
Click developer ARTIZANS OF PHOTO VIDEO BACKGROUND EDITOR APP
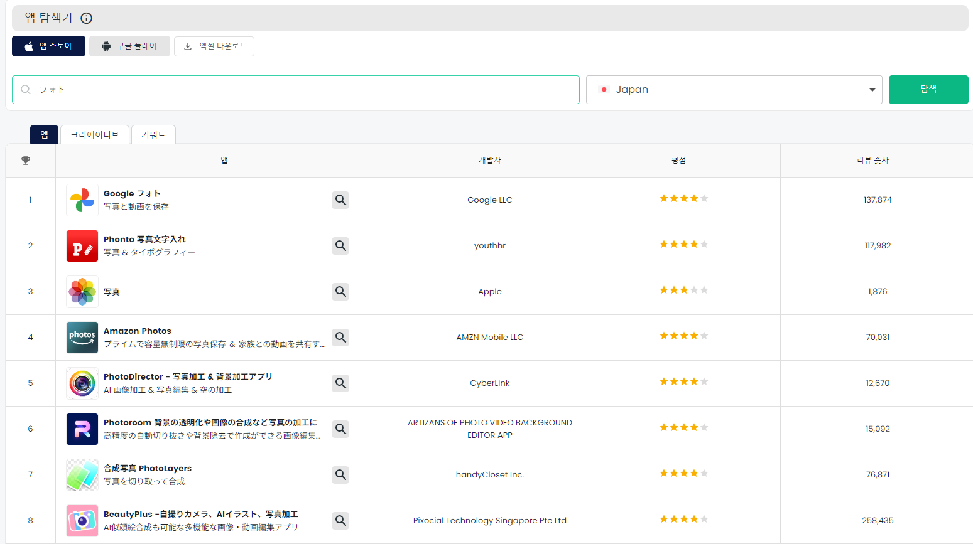(490, 429)
